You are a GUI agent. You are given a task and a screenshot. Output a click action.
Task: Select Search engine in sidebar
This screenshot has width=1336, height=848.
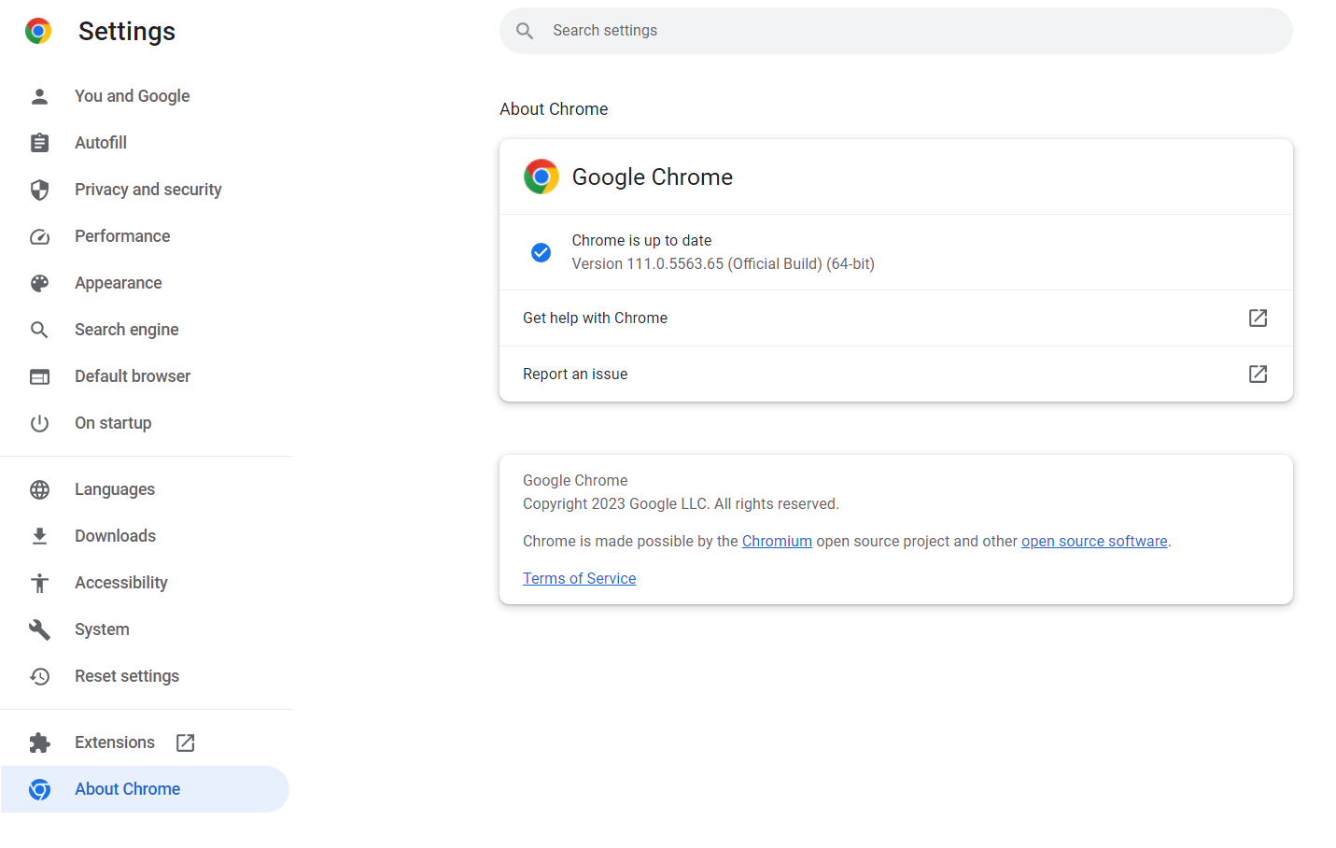point(126,330)
